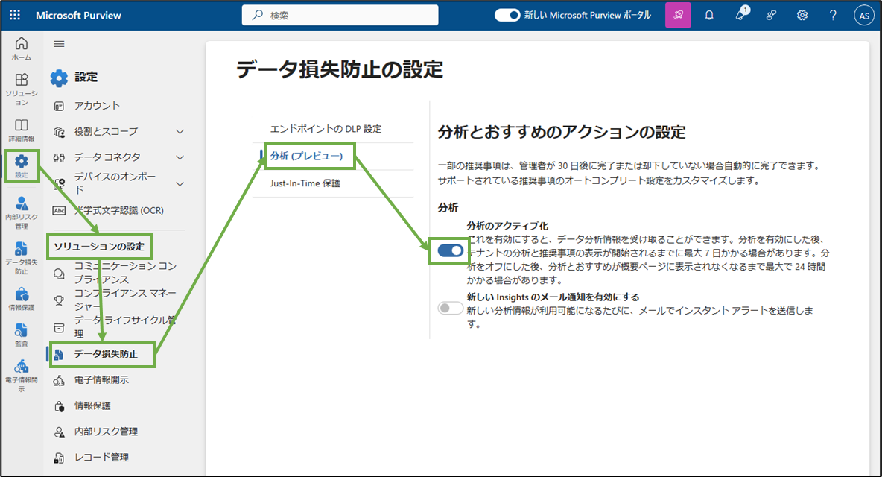Click the 役割とスコープ menu entry
The width and height of the screenshot is (882, 477).
click(106, 131)
